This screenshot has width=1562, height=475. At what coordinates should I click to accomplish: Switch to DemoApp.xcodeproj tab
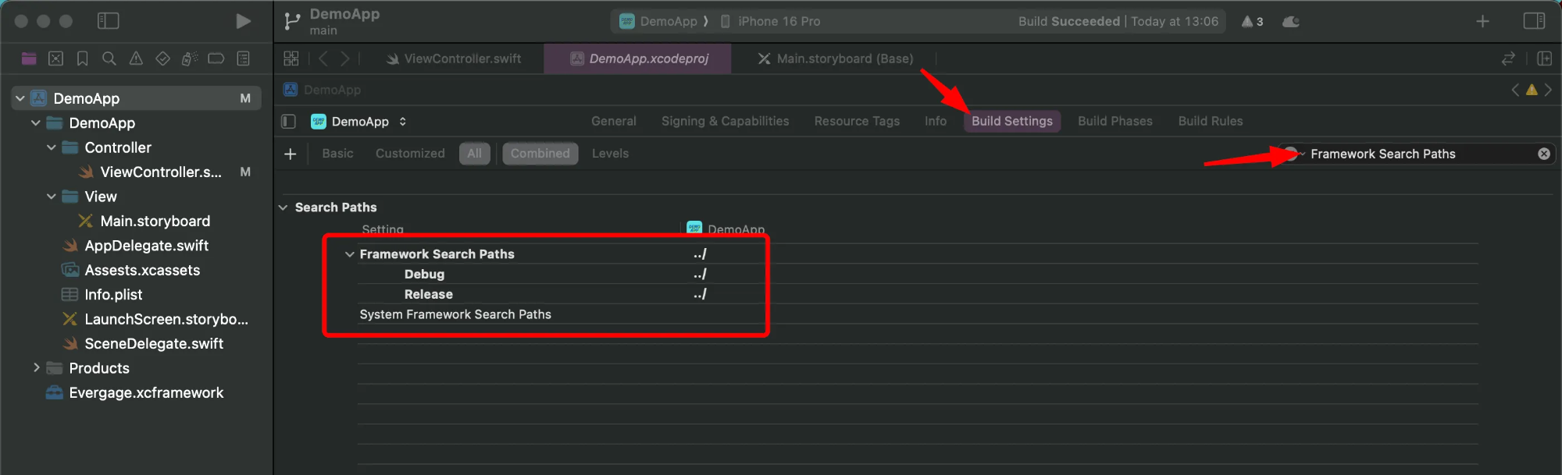[638, 58]
